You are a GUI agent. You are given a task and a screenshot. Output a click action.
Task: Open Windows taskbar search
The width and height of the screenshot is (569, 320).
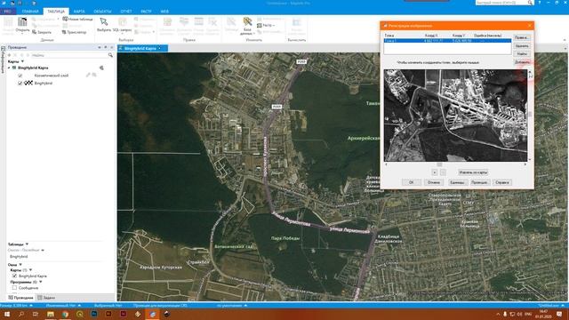click(x=21, y=314)
